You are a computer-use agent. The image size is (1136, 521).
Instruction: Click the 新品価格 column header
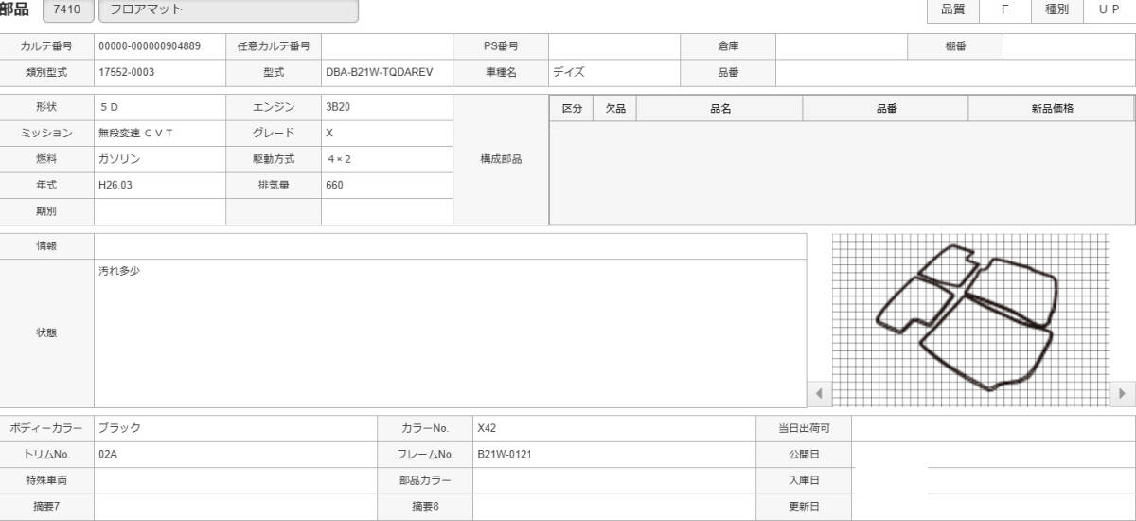pyautogui.click(x=1052, y=109)
